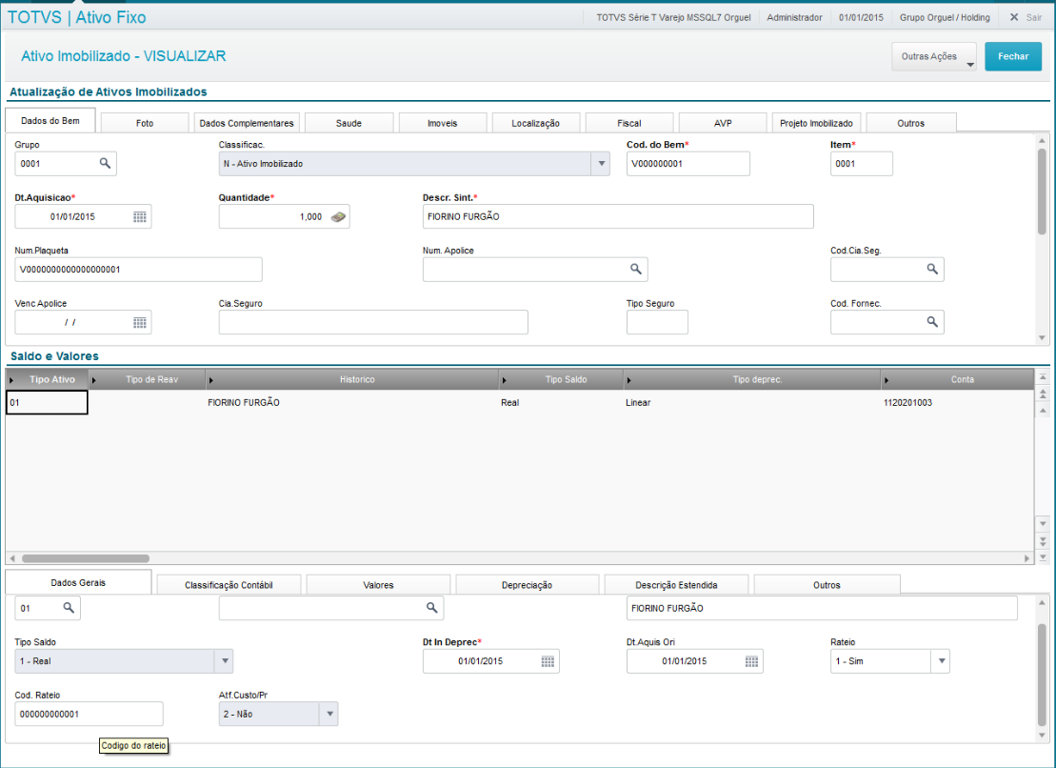Sort by Tipo Ativo column header
Screen dimensions: 1056x768
[x=48, y=379]
